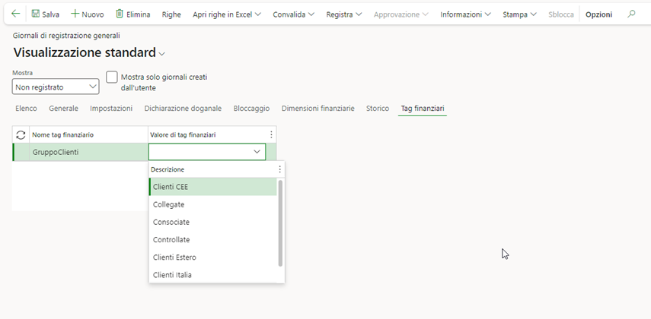The height and width of the screenshot is (319, 651).
Task: Click the row selector of GruppoClienti row
Action: pyautogui.click(x=21, y=152)
